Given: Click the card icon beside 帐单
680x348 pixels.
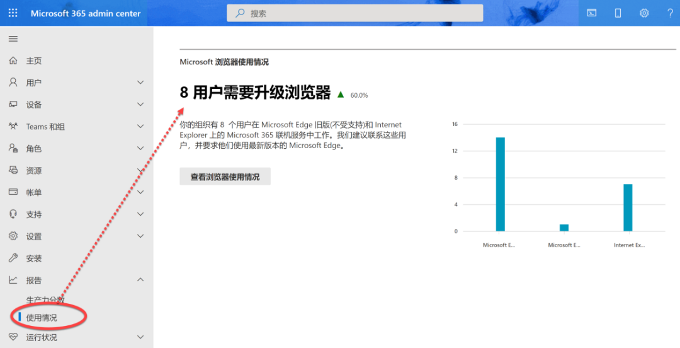Looking at the screenshot, I should coord(13,192).
